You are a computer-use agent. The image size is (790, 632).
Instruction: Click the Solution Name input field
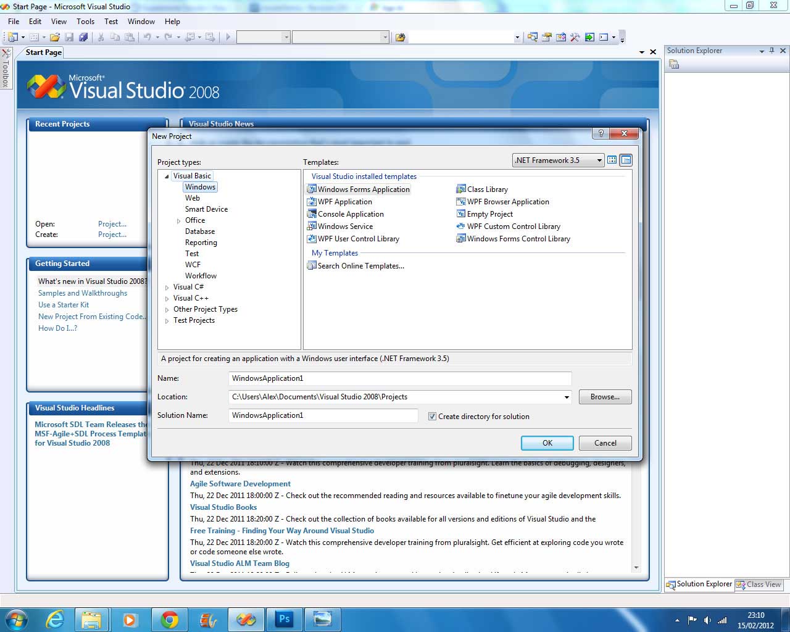point(323,415)
